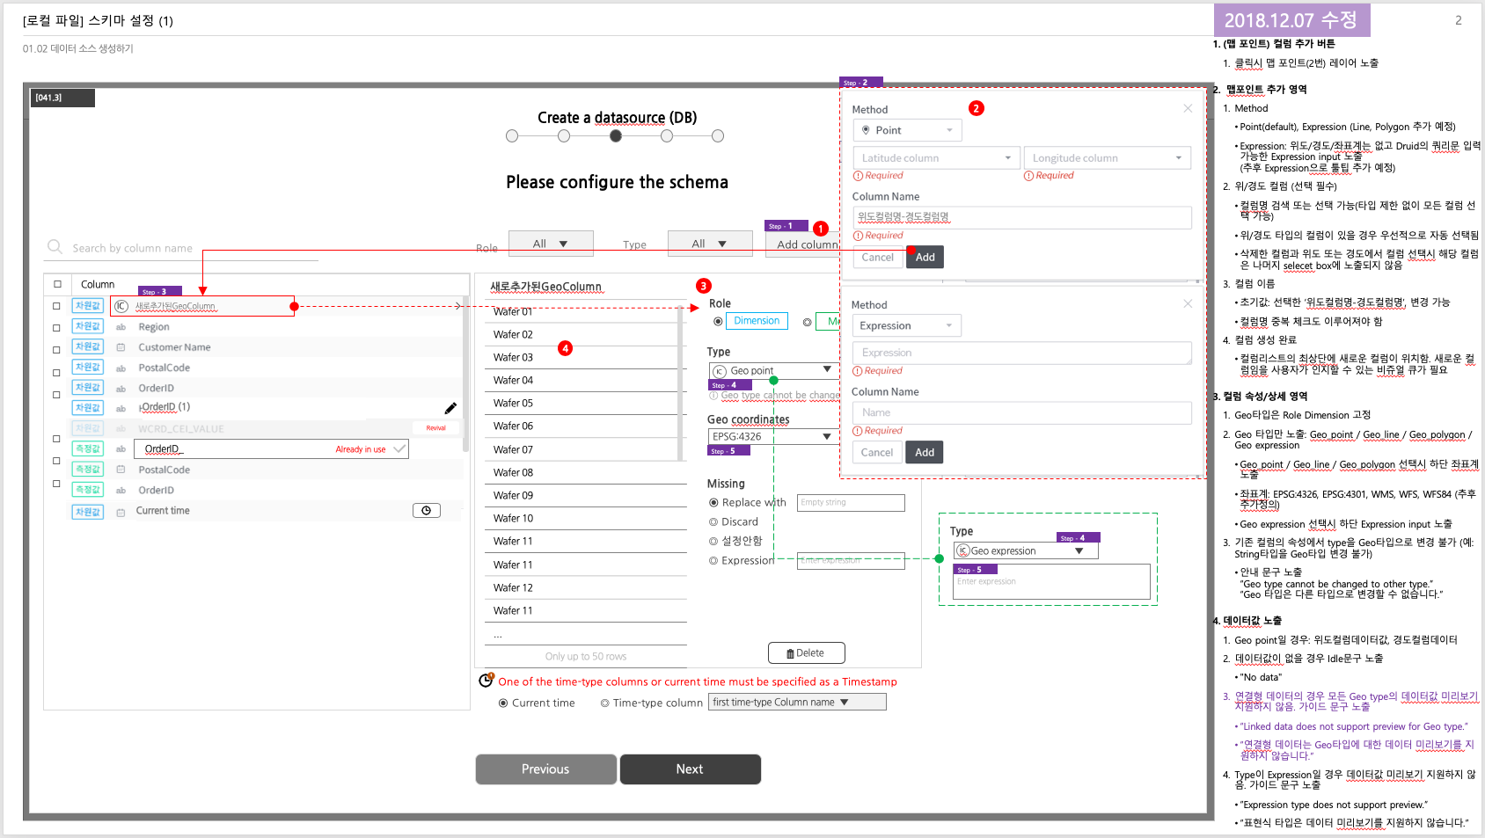1485x838 pixels.
Task: Open the Geo point type dropdown
Action: coord(774,370)
